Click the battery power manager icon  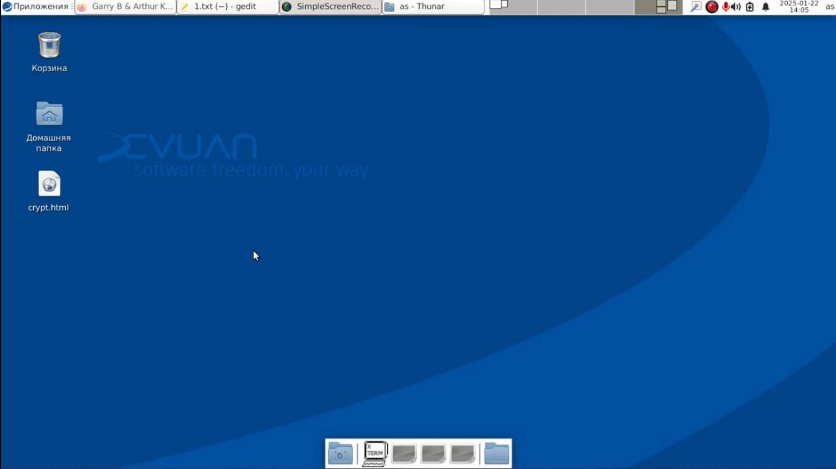pos(750,7)
